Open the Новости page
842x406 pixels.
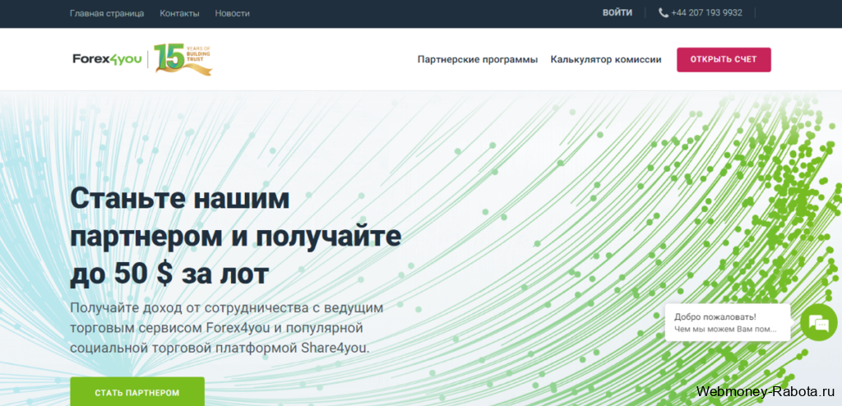pyautogui.click(x=232, y=13)
